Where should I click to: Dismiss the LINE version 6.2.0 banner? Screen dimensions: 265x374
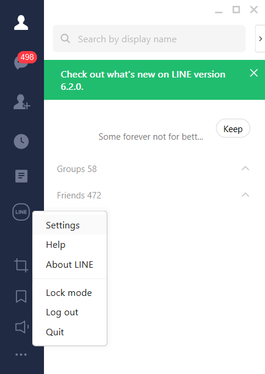(254, 73)
